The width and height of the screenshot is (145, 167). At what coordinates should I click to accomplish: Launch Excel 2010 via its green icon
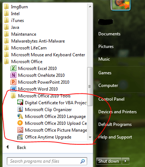pos(13,69)
